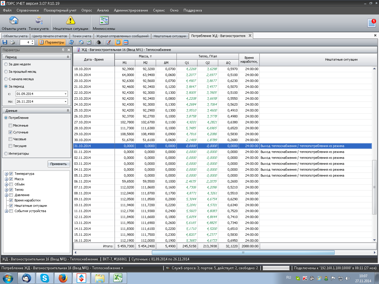Open volume control in system tray

(348, 278)
